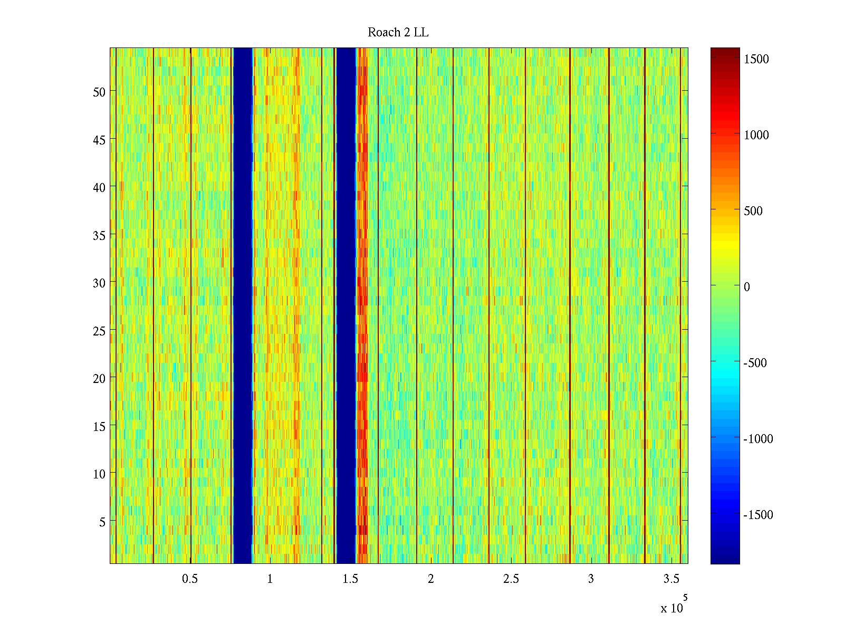
Task: Click the colorbar label 1000
Action: 756,135
